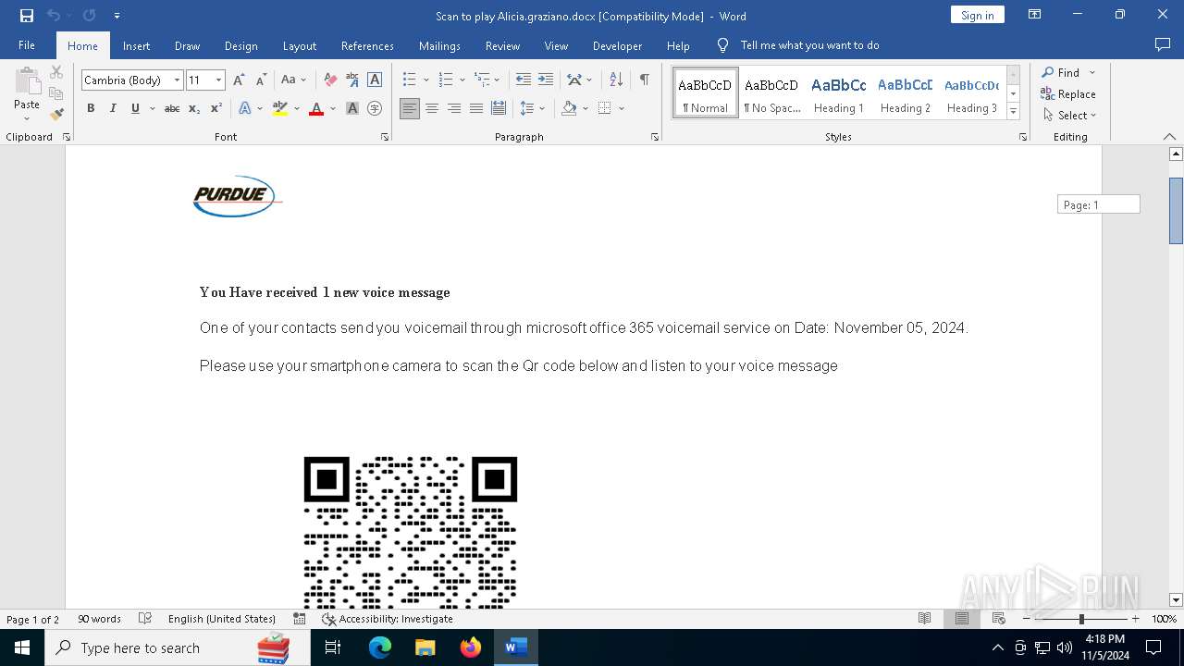Click the text highlight color button
The image size is (1184, 666).
point(280,108)
